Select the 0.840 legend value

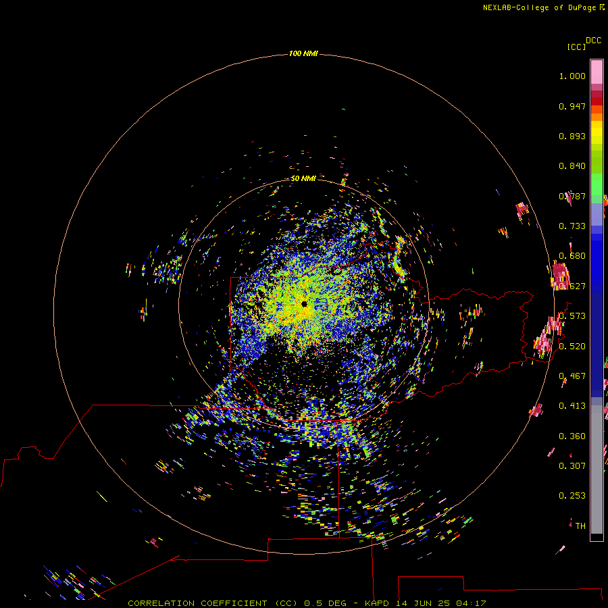(x=572, y=166)
